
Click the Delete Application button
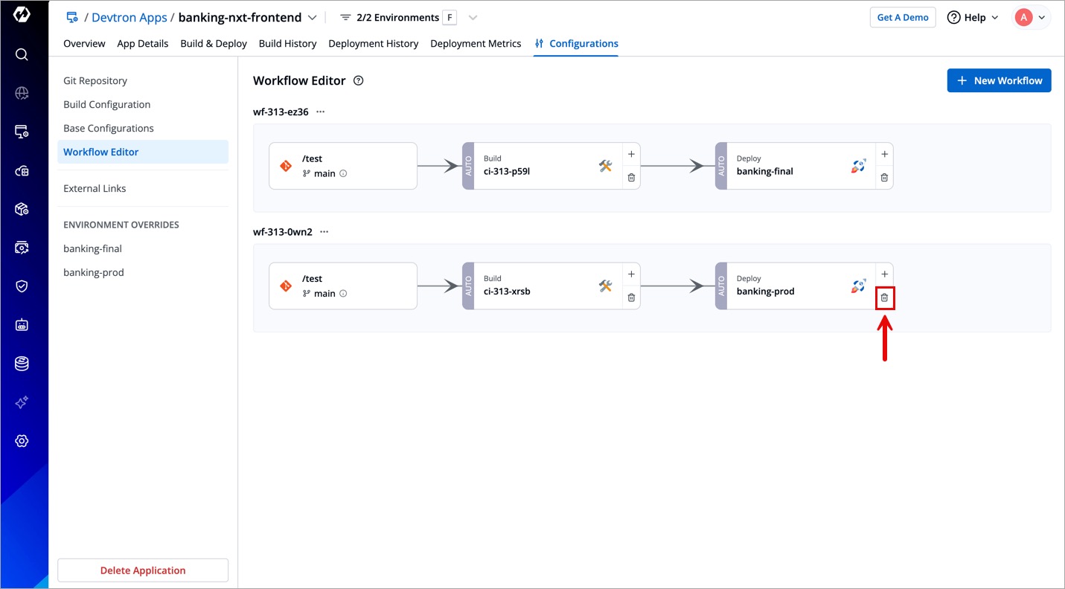coord(143,570)
